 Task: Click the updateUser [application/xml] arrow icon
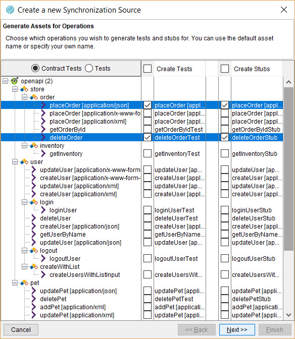34,186
